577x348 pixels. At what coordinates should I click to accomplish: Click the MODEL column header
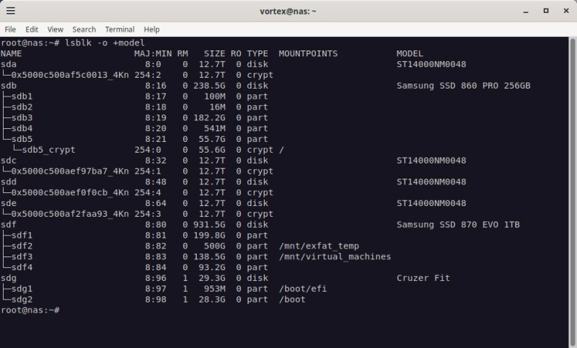point(410,53)
